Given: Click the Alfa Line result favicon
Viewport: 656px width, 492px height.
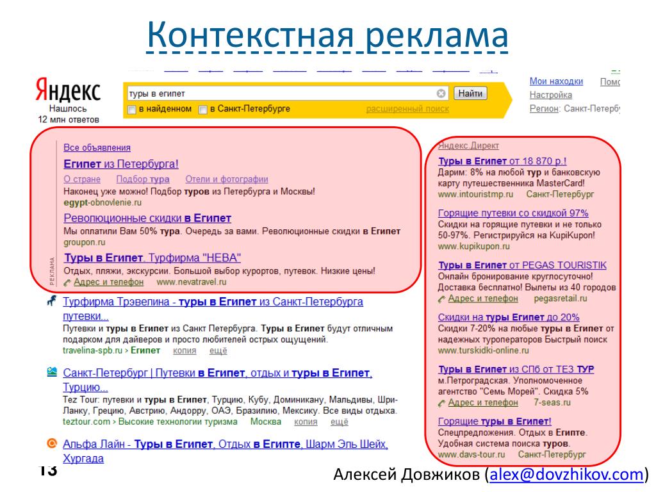Looking at the screenshot, I should tap(52, 443).
